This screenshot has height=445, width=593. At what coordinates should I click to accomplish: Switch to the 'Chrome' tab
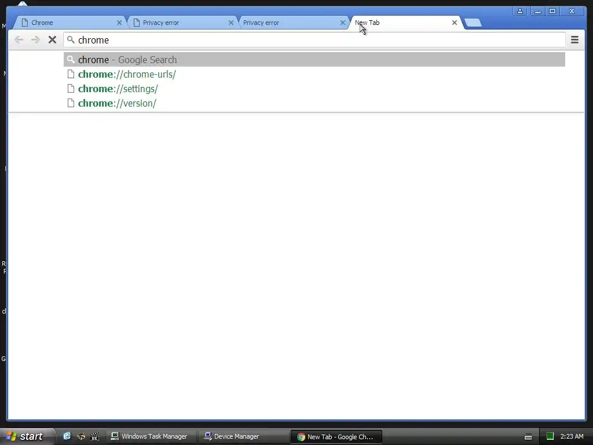(x=70, y=23)
